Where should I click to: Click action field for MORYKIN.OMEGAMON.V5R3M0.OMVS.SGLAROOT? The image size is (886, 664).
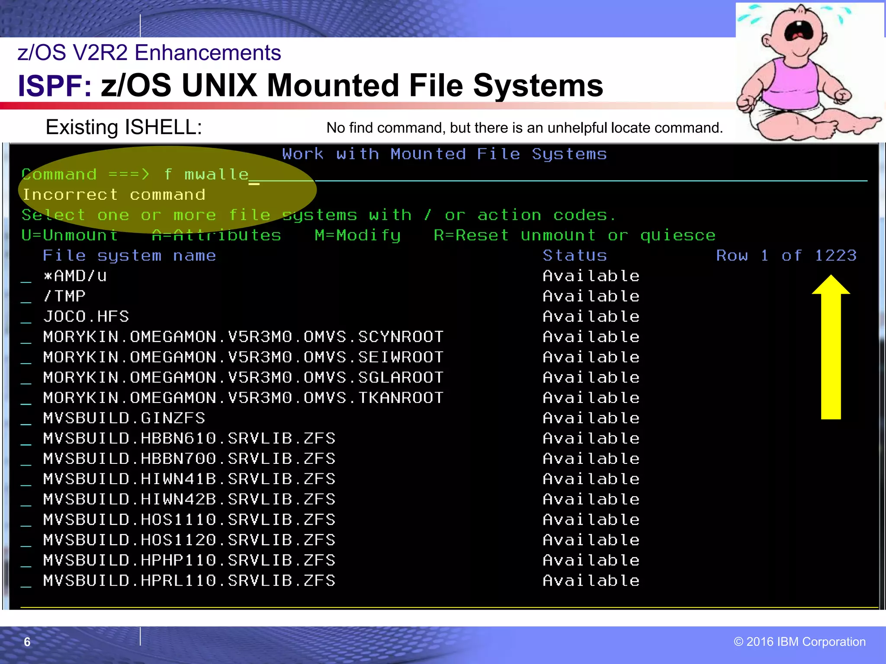(x=26, y=378)
